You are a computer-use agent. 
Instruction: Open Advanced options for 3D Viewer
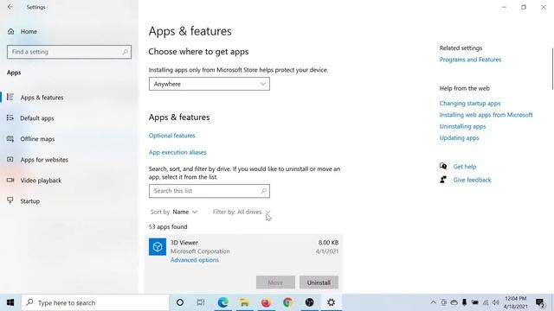pos(194,260)
